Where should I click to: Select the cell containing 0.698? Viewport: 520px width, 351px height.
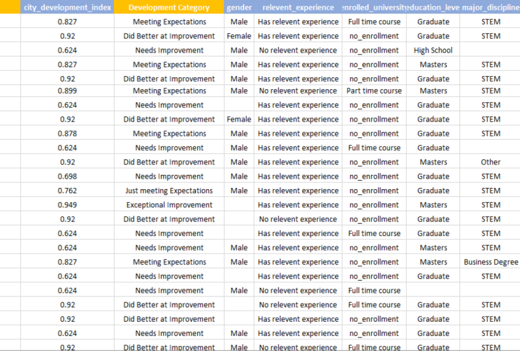point(67,176)
